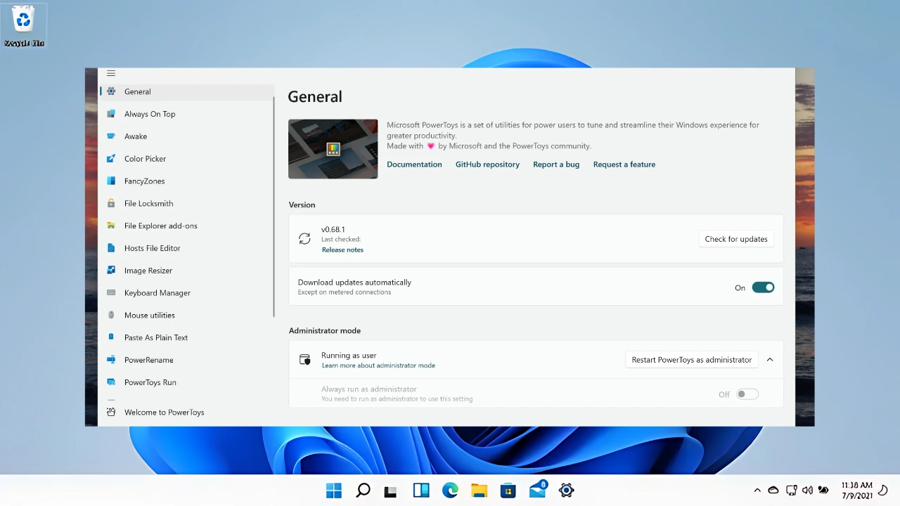Click the PowerToys Run icon

(x=111, y=382)
